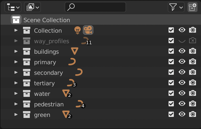Click the New Collection button
Image resolution: width=201 pixels, height=129 pixels.
192,7
